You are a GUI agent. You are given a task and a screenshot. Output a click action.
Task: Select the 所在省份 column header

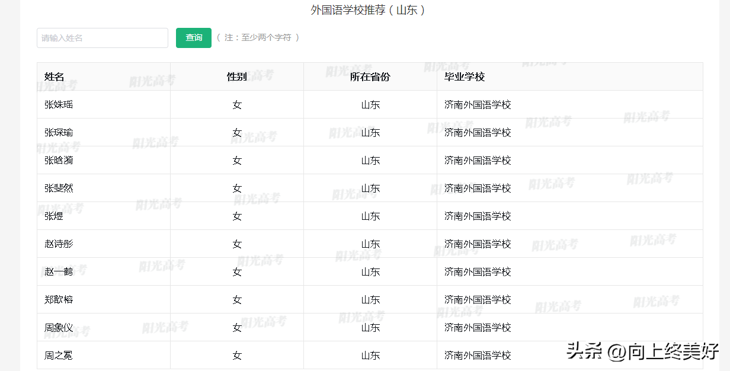[x=370, y=77]
